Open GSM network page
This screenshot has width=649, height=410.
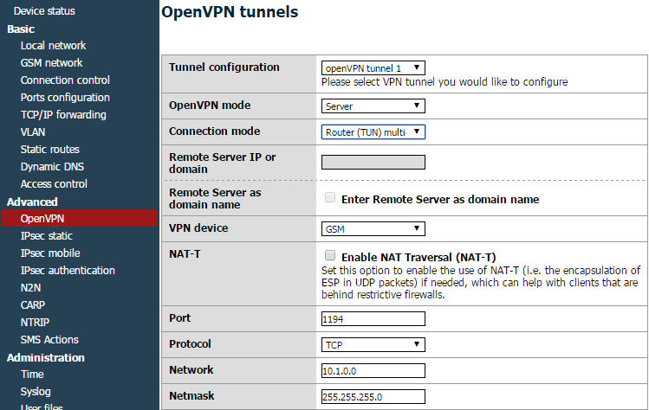point(52,63)
